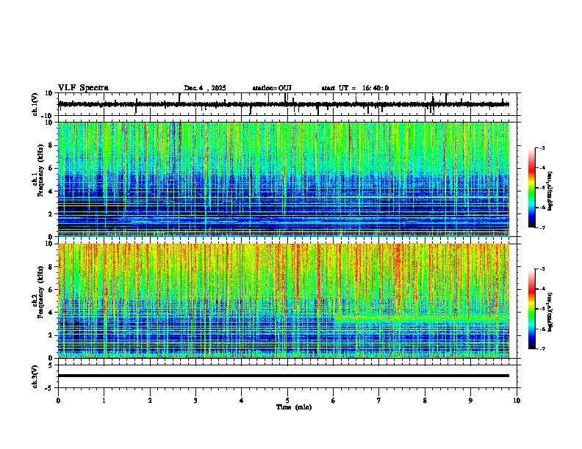The height and width of the screenshot is (449, 582).
Task: Click time axis tick label "3"
Action: click(195, 401)
